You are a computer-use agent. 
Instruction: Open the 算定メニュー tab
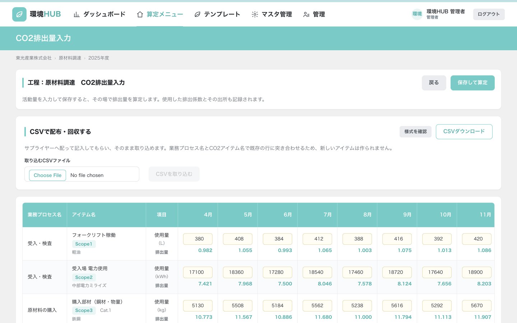(x=160, y=14)
